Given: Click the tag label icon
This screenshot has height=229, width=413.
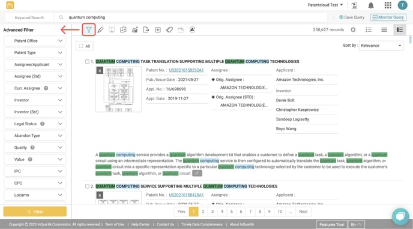Looking at the screenshot, I should pyautogui.click(x=169, y=30).
